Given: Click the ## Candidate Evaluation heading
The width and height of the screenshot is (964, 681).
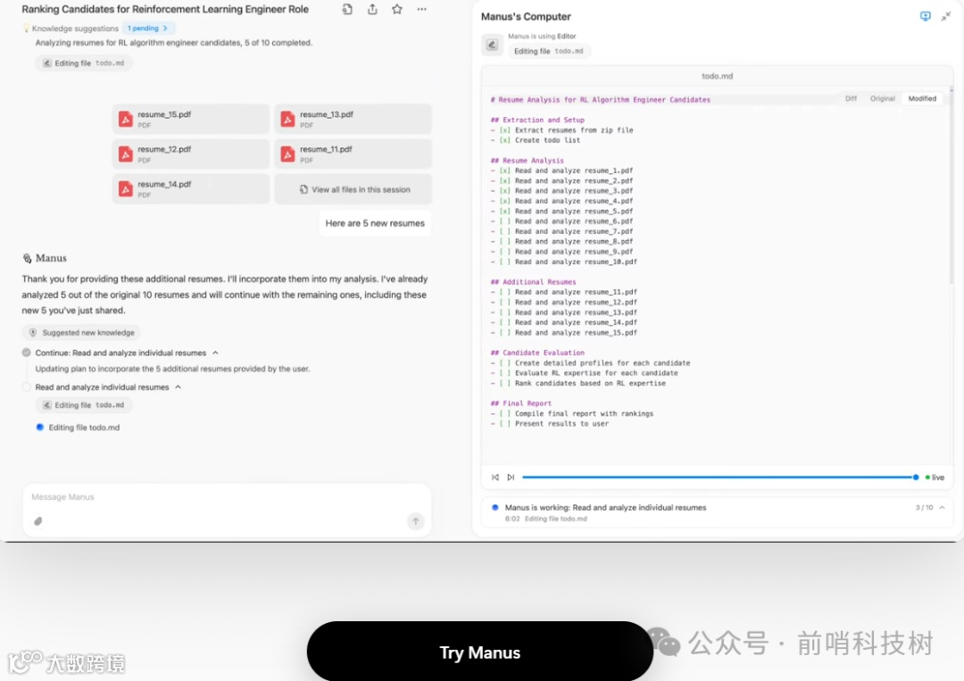Looking at the screenshot, I should (x=537, y=353).
